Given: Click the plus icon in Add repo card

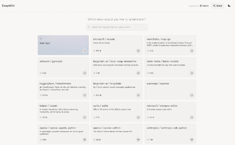Looking at the screenshot, I should point(41,39).
